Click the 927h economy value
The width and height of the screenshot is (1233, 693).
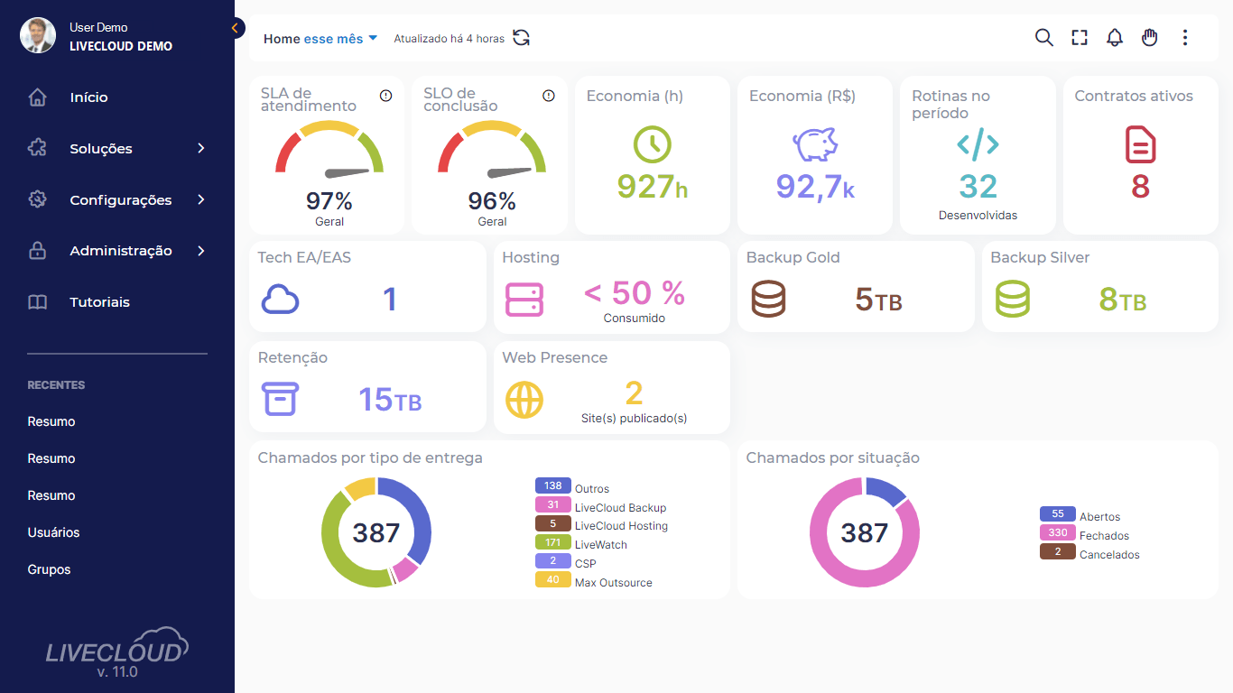[652, 186]
